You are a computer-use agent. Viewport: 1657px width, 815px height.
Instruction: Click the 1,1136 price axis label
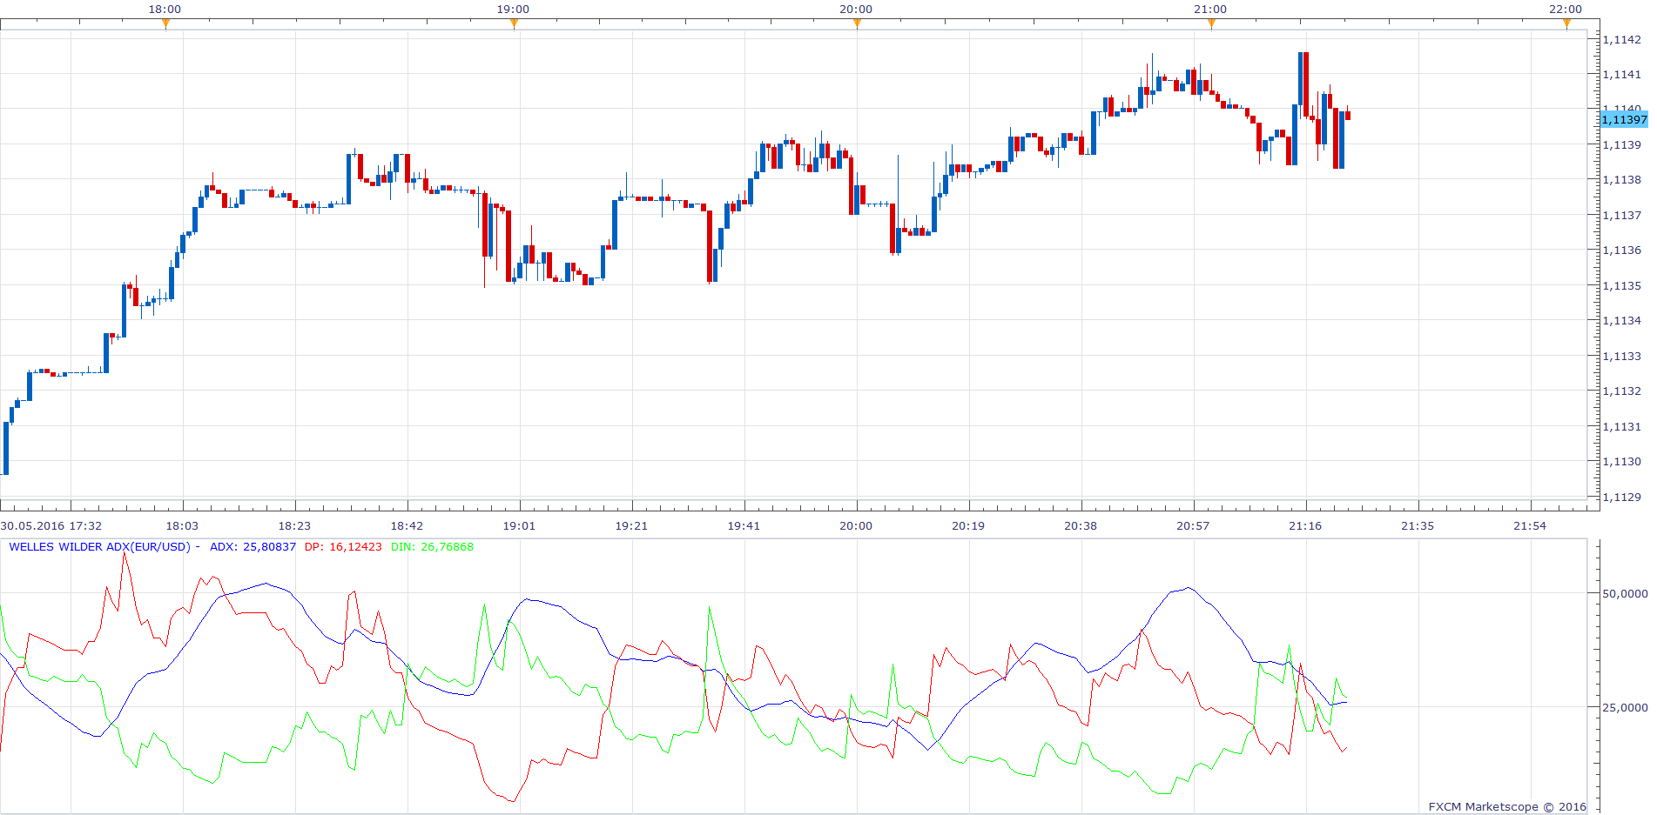[1622, 250]
